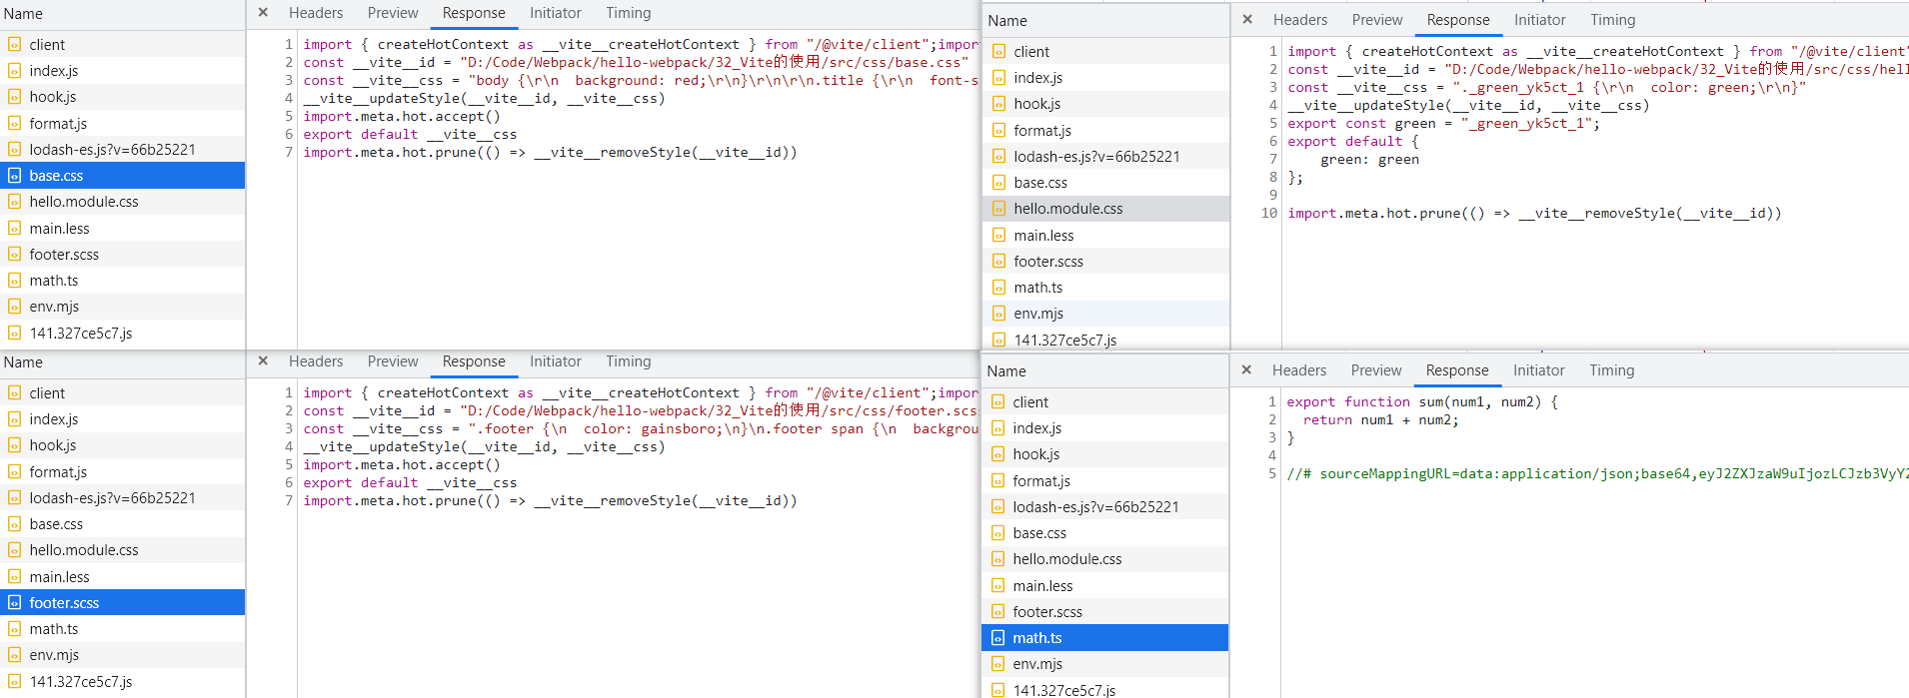Click line number 7 in base.css response

point(289,153)
